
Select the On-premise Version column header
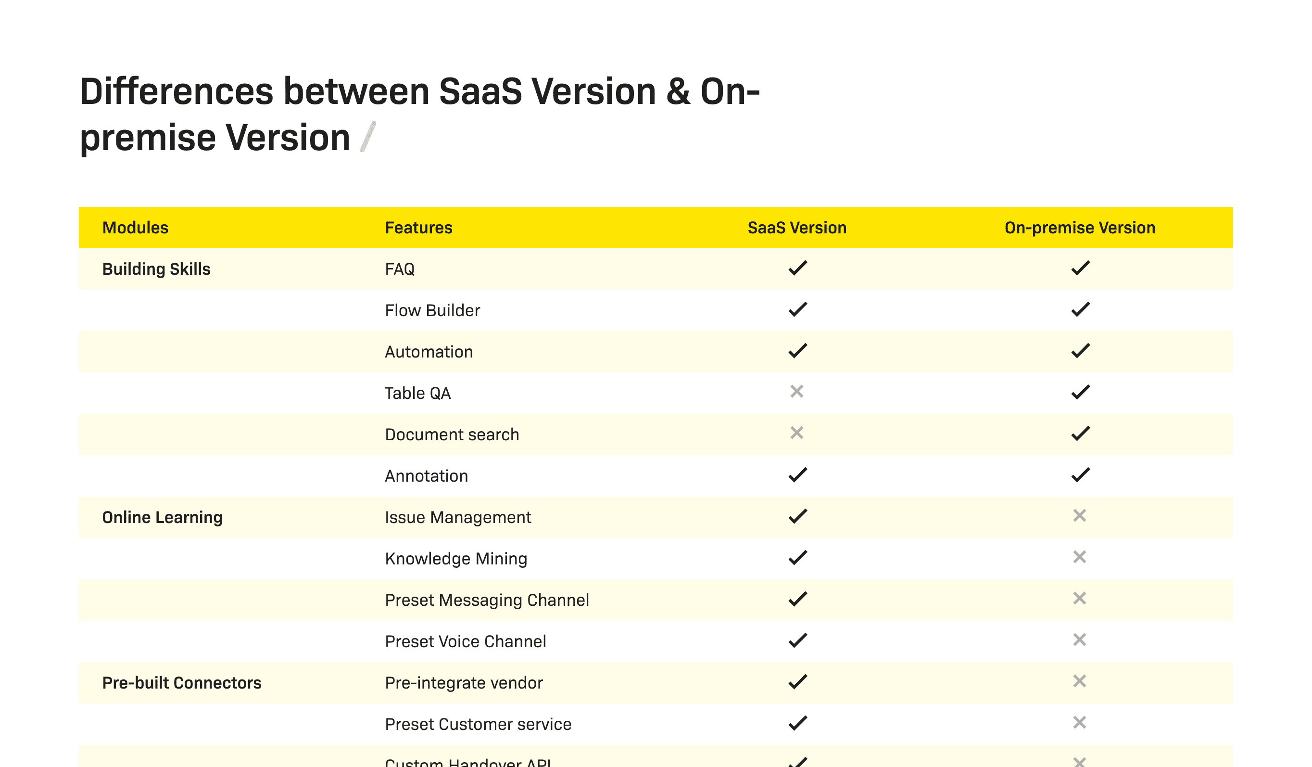pyautogui.click(x=1080, y=228)
